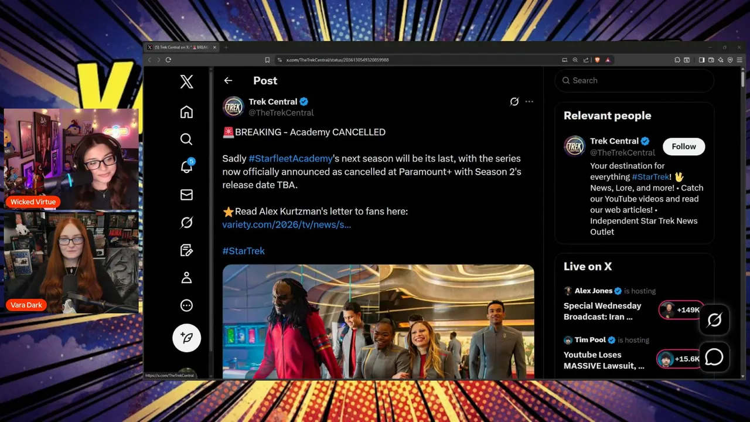Click the "Live on X" heading

(588, 266)
